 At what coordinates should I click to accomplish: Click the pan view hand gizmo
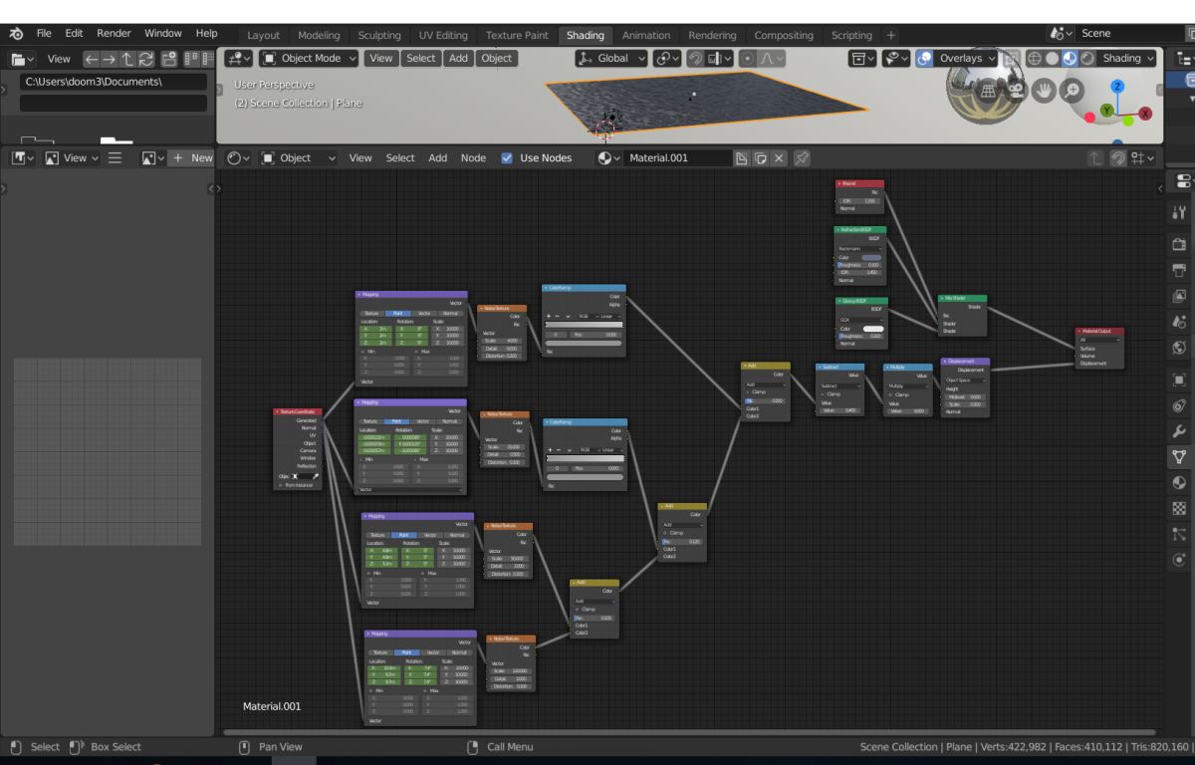click(x=1044, y=91)
